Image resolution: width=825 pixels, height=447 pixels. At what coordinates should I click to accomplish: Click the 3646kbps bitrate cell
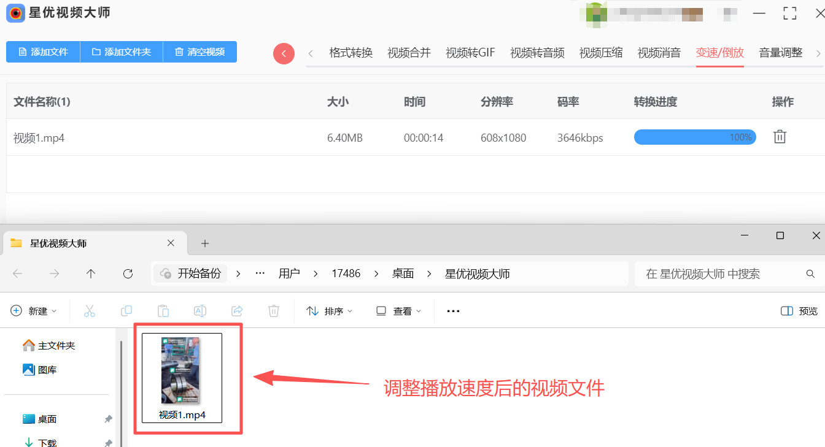click(x=580, y=138)
